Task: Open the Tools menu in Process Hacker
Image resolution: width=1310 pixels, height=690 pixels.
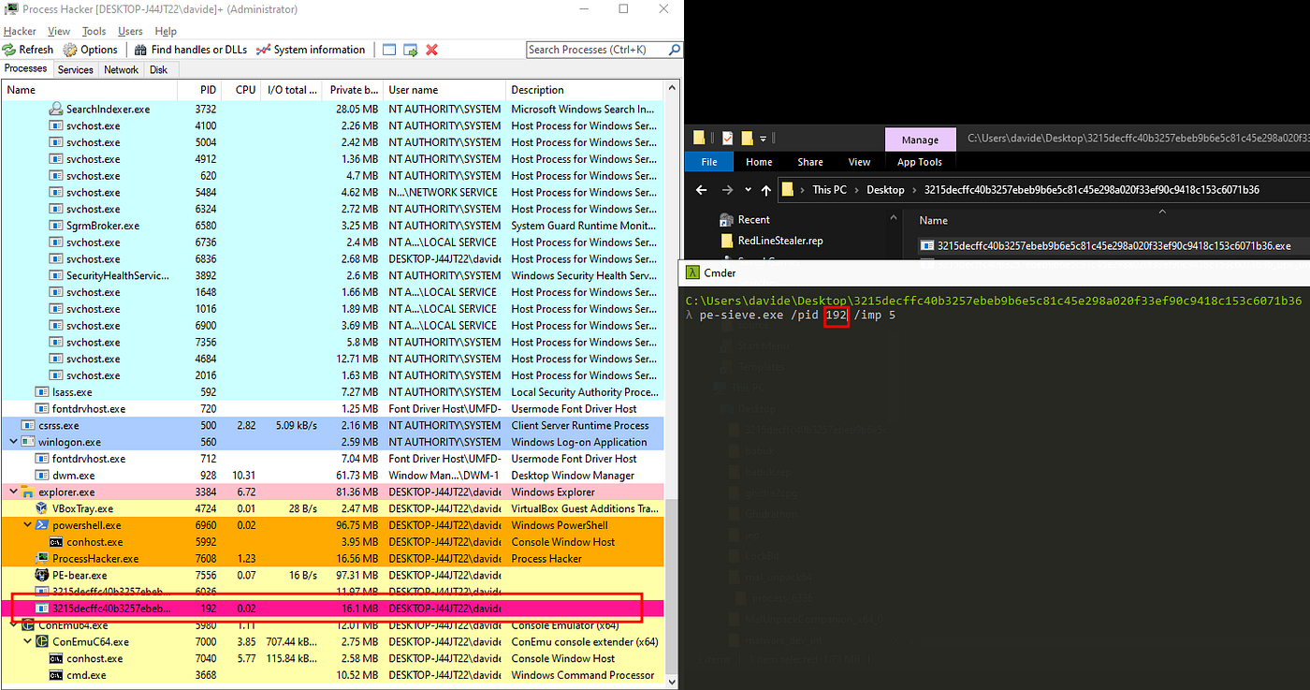Action: tap(94, 31)
